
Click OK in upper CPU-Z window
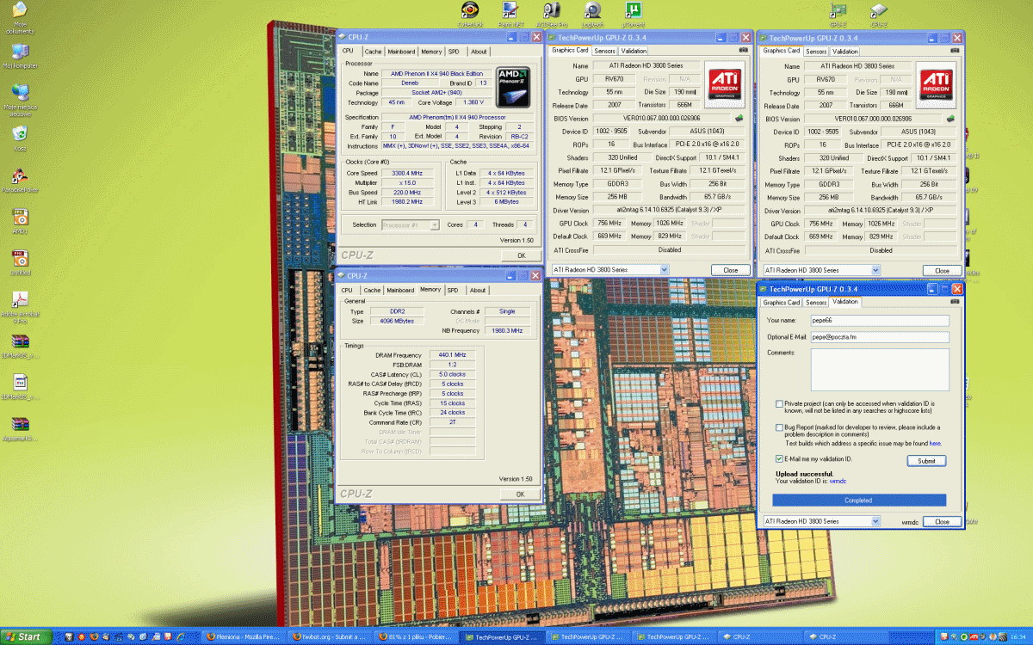[521, 255]
